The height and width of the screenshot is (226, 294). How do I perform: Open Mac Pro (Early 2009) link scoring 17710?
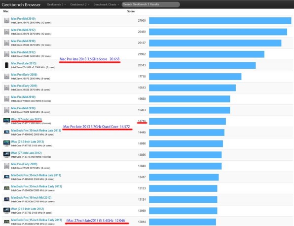(x=24, y=75)
